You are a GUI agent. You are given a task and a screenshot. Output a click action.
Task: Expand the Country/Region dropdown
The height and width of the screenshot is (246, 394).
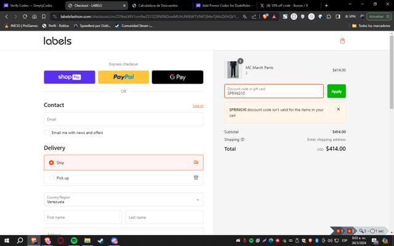pyautogui.click(x=123, y=199)
